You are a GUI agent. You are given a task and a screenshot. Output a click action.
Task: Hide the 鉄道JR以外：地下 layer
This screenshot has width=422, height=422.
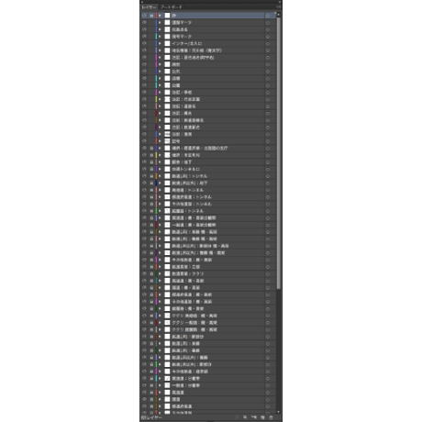pyautogui.click(x=144, y=183)
